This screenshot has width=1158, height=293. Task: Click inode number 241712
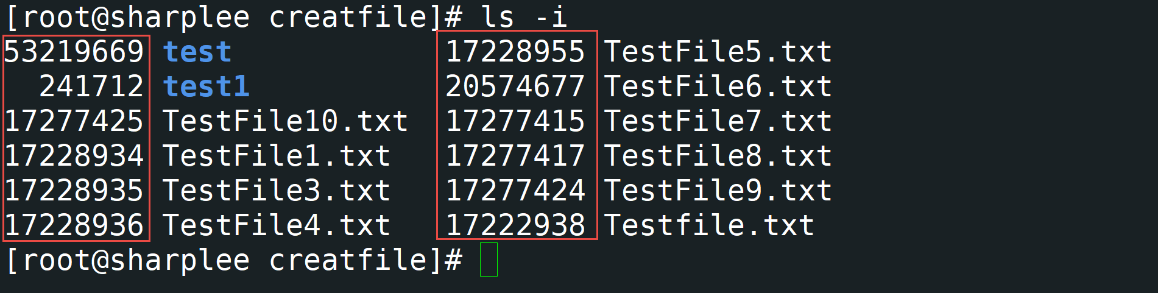coord(91,86)
